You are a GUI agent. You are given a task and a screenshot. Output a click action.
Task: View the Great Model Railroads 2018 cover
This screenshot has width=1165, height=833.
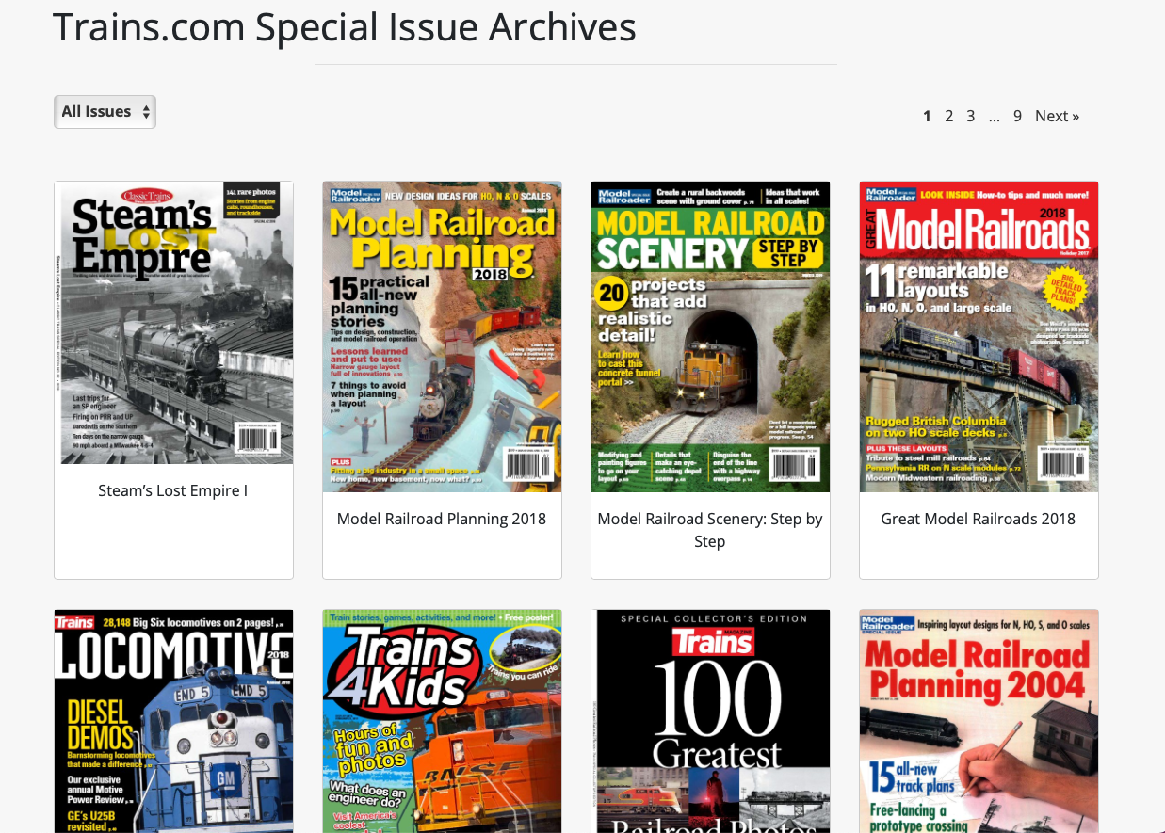[979, 336]
